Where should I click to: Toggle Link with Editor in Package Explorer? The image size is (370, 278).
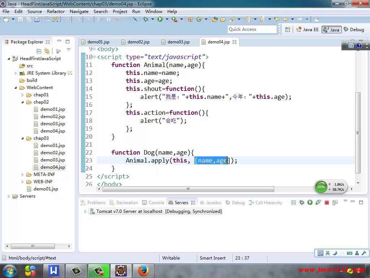coord(47,51)
